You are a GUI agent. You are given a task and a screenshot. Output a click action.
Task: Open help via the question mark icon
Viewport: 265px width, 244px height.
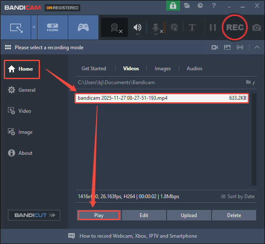pos(214,5)
